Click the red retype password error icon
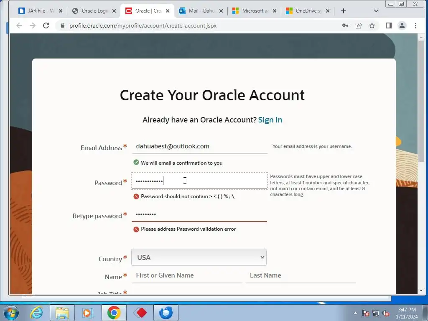Screen dimensions: 428x321 [x=136, y=229]
